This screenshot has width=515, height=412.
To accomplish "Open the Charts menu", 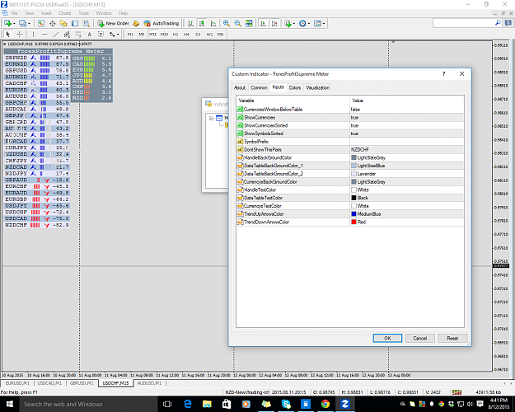I will pos(65,13).
